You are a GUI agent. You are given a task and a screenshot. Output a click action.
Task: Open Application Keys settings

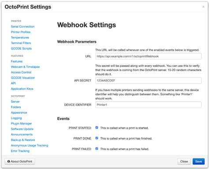22,89
